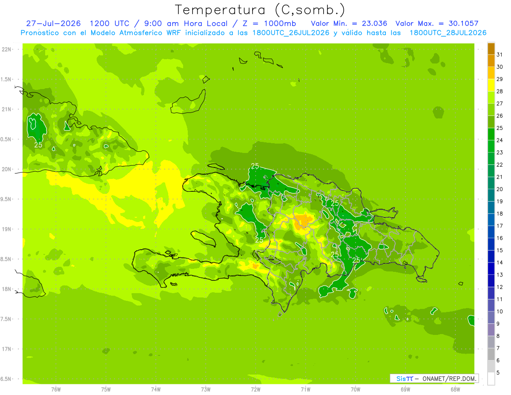This screenshot has height=395, width=511.
Task: Pick the blue 15 degree legend color
Action: (491, 244)
